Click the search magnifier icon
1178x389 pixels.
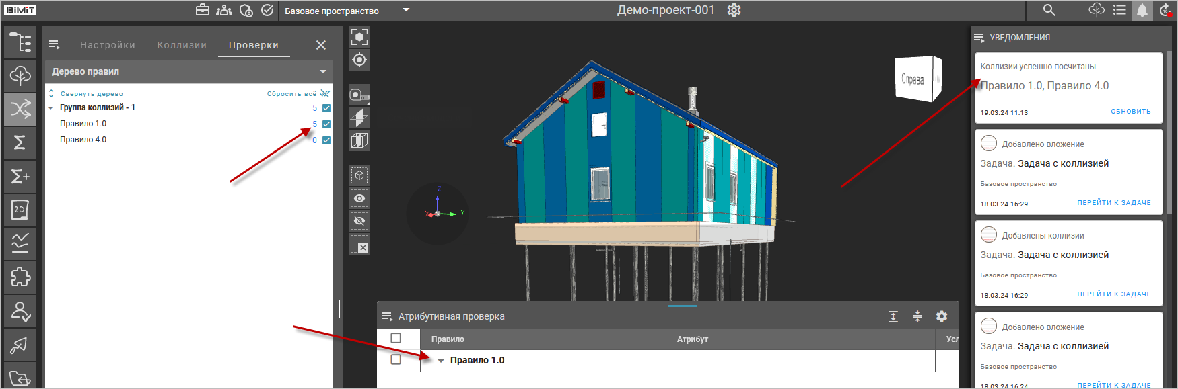[x=1049, y=10]
